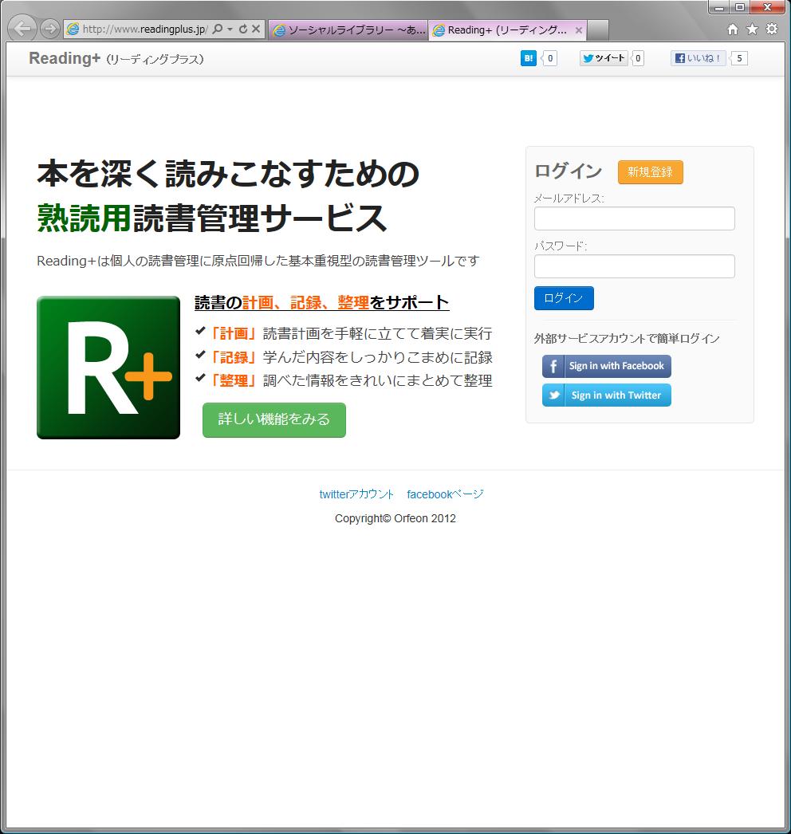Click the orange 新規登録 button

point(650,171)
